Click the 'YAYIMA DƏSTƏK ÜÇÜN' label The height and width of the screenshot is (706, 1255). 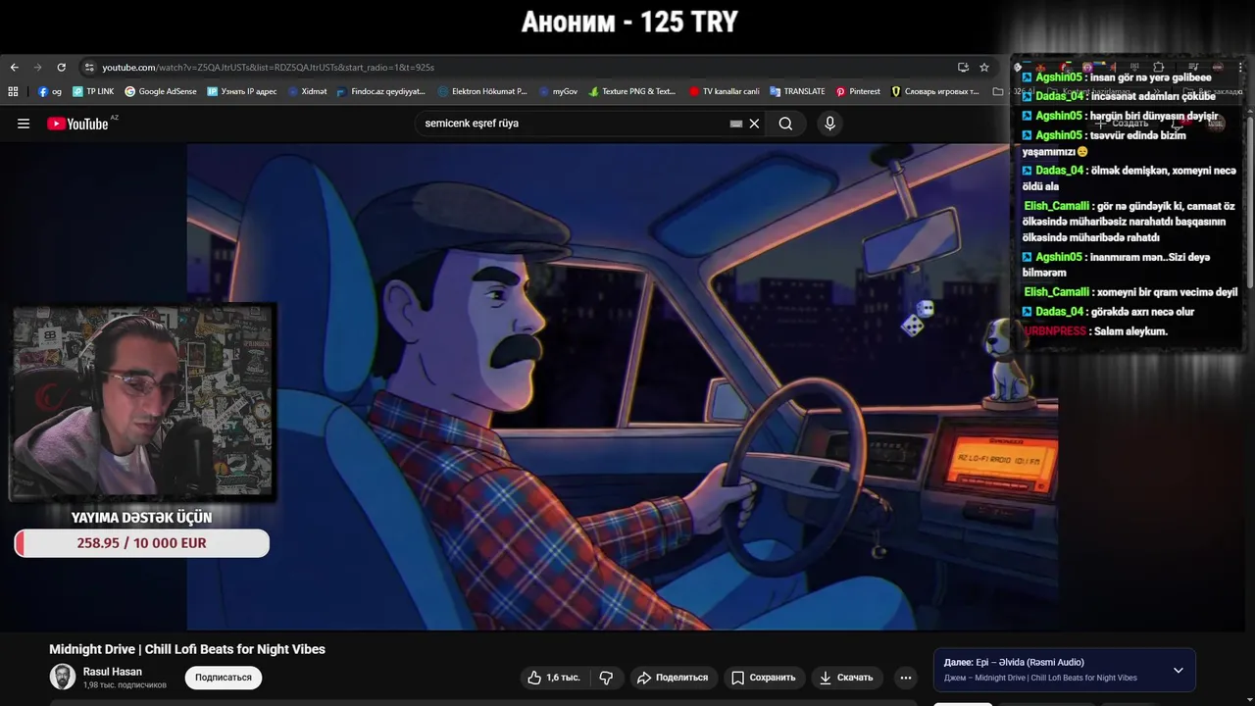(141, 518)
